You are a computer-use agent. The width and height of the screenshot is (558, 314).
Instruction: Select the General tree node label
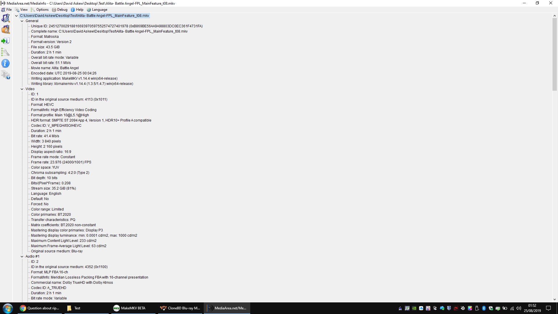pyautogui.click(x=32, y=21)
